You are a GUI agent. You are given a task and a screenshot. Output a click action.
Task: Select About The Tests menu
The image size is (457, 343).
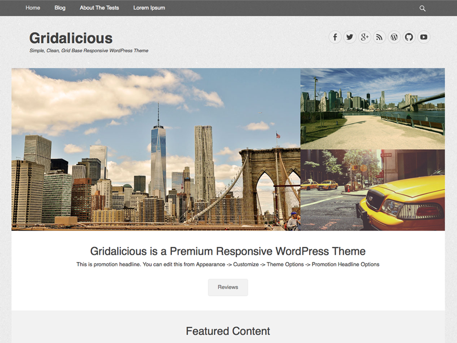(99, 8)
